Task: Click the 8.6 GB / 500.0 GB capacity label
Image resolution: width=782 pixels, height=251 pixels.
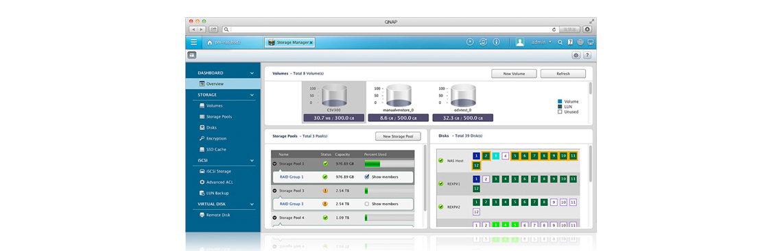Action: [x=398, y=118]
